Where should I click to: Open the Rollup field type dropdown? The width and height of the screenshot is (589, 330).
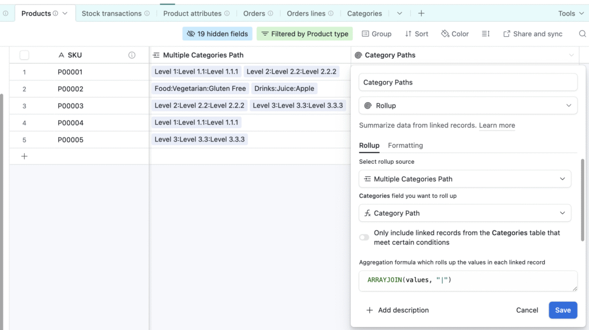[x=468, y=105]
